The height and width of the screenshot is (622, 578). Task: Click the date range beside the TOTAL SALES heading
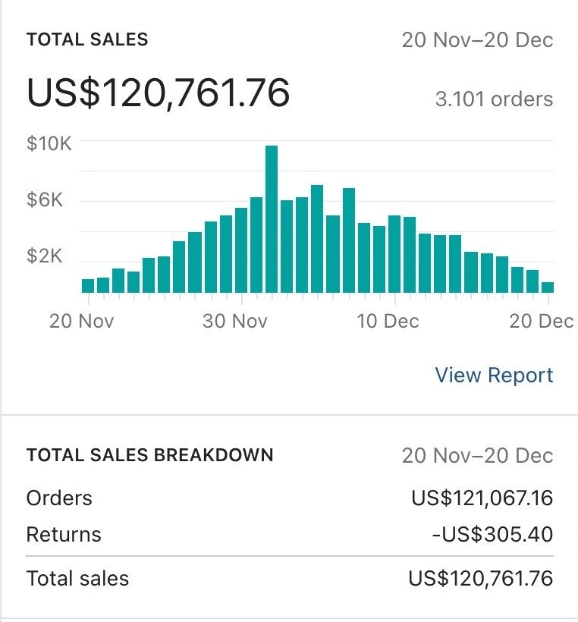click(477, 40)
